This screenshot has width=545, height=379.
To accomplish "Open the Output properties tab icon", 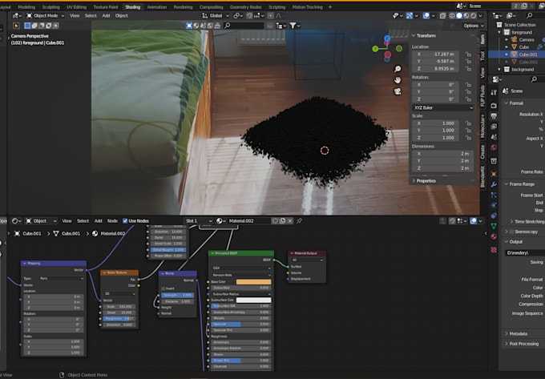I will (494, 116).
